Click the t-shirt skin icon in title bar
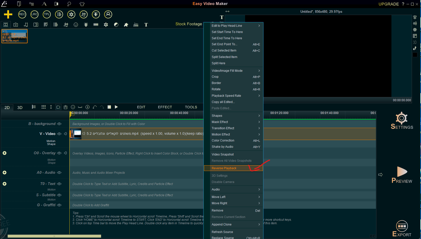421x239 pixels. click(82, 4)
